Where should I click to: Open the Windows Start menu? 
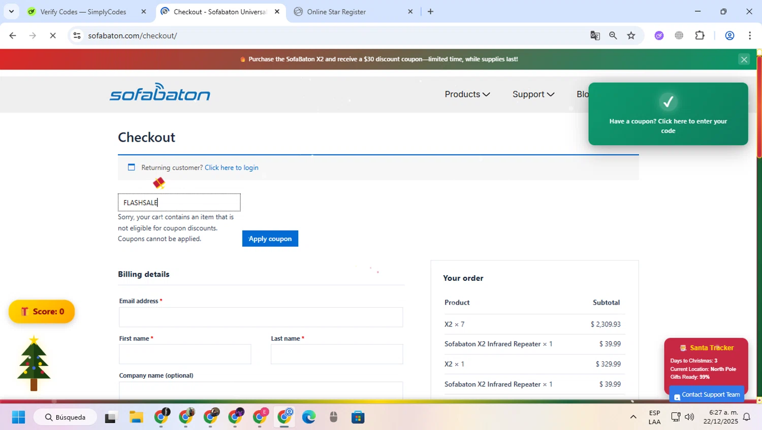click(x=18, y=417)
